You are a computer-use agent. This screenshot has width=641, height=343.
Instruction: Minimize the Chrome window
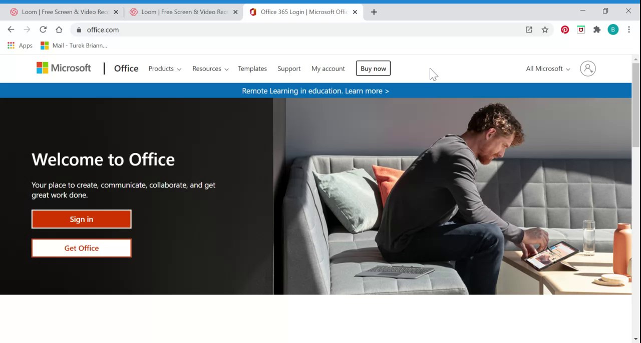coord(582,10)
